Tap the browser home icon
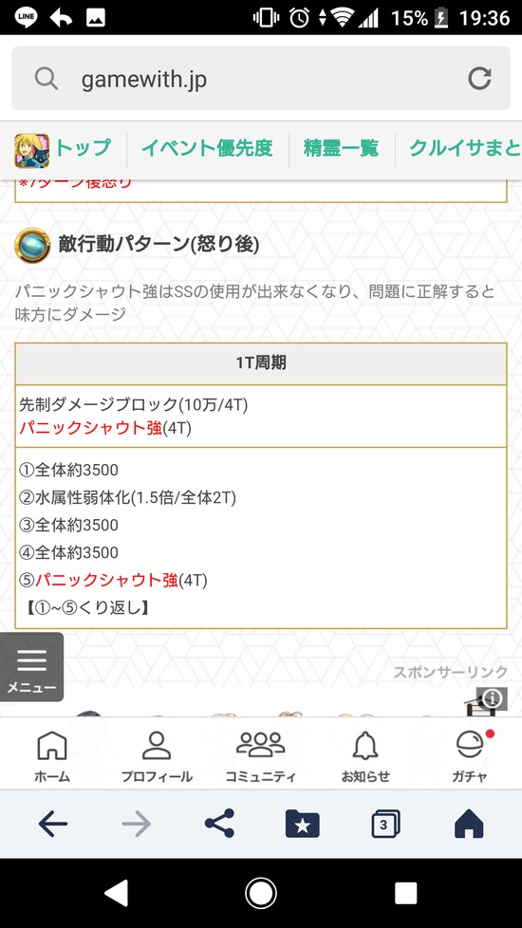The height and width of the screenshot is (928, 522). click(x=469, y=824)
